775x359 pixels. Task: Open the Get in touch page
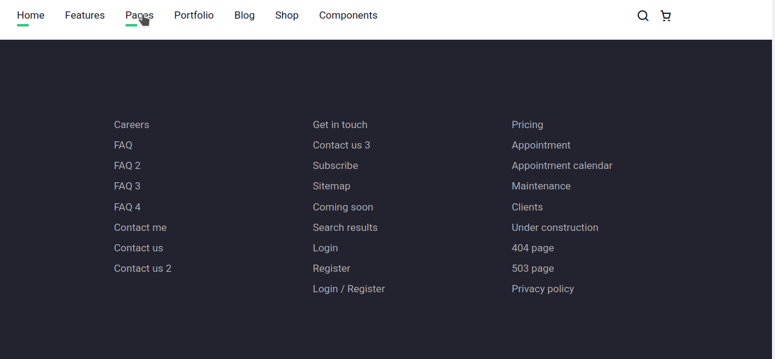(x=340, y=124)
